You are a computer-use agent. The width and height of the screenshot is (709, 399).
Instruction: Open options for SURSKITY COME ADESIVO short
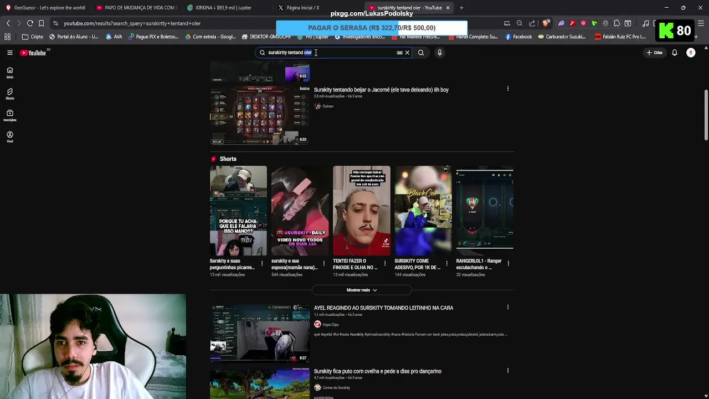(446, 264)
